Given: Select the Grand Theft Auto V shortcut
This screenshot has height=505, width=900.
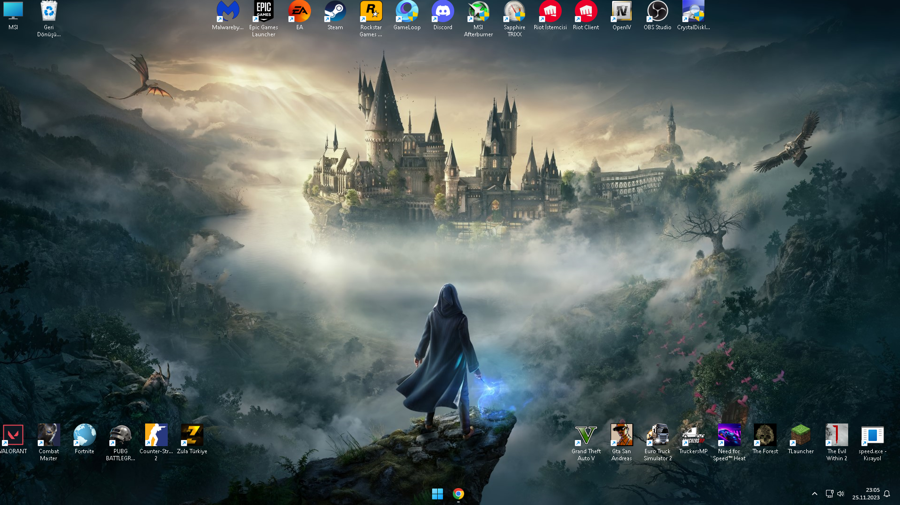Looking at the screenshot, I should point(586,442).
